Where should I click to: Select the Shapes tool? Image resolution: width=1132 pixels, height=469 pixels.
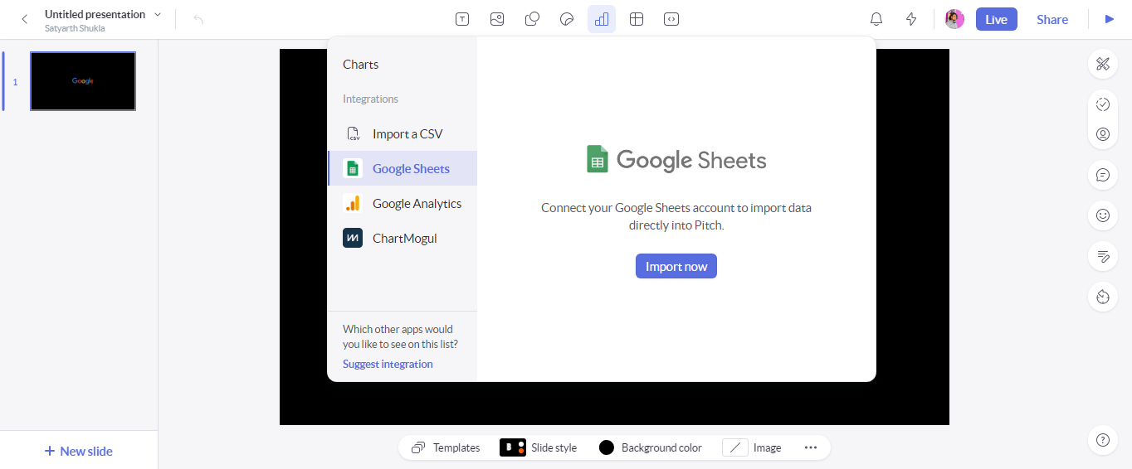pyautogui.click(x=533, y=19)
